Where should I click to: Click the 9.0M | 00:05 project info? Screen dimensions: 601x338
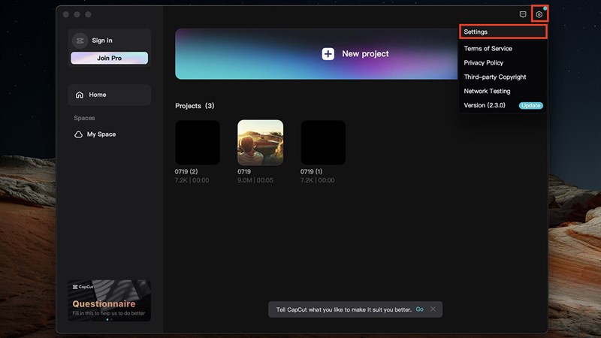255,180
